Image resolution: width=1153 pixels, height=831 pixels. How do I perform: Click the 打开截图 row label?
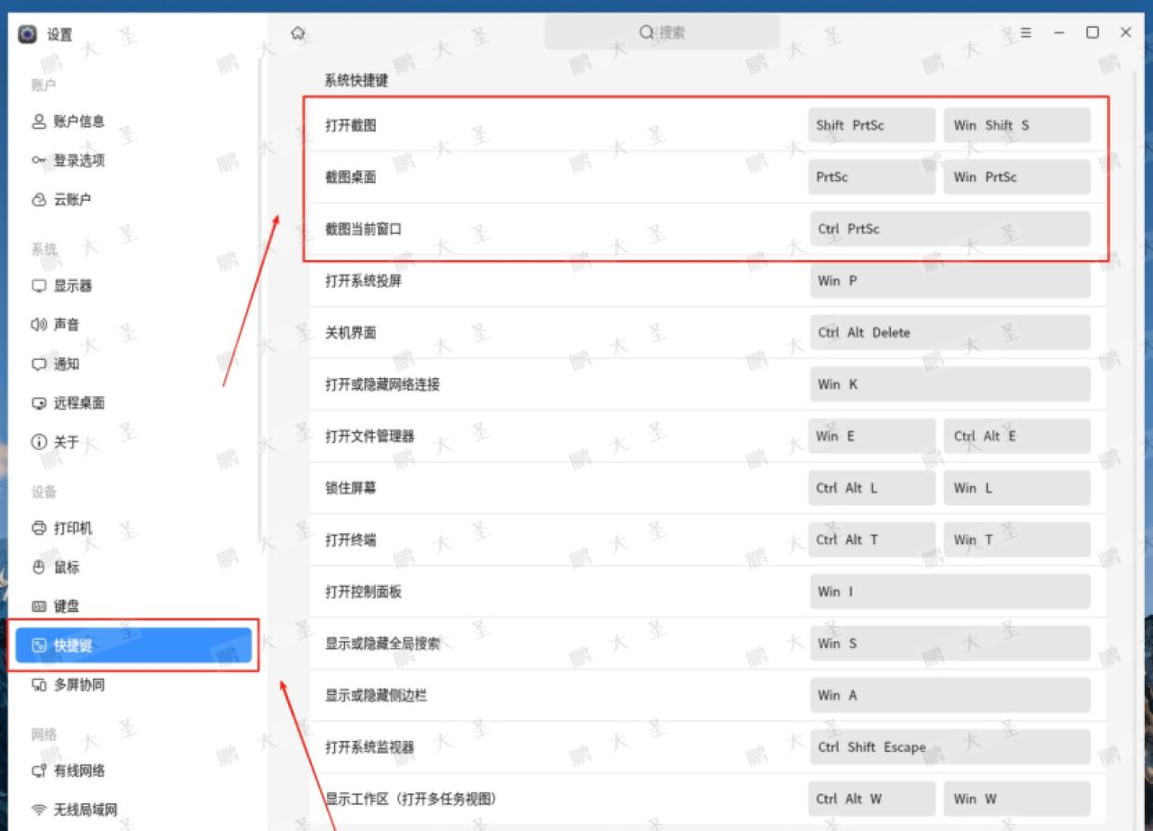[350, 126]
